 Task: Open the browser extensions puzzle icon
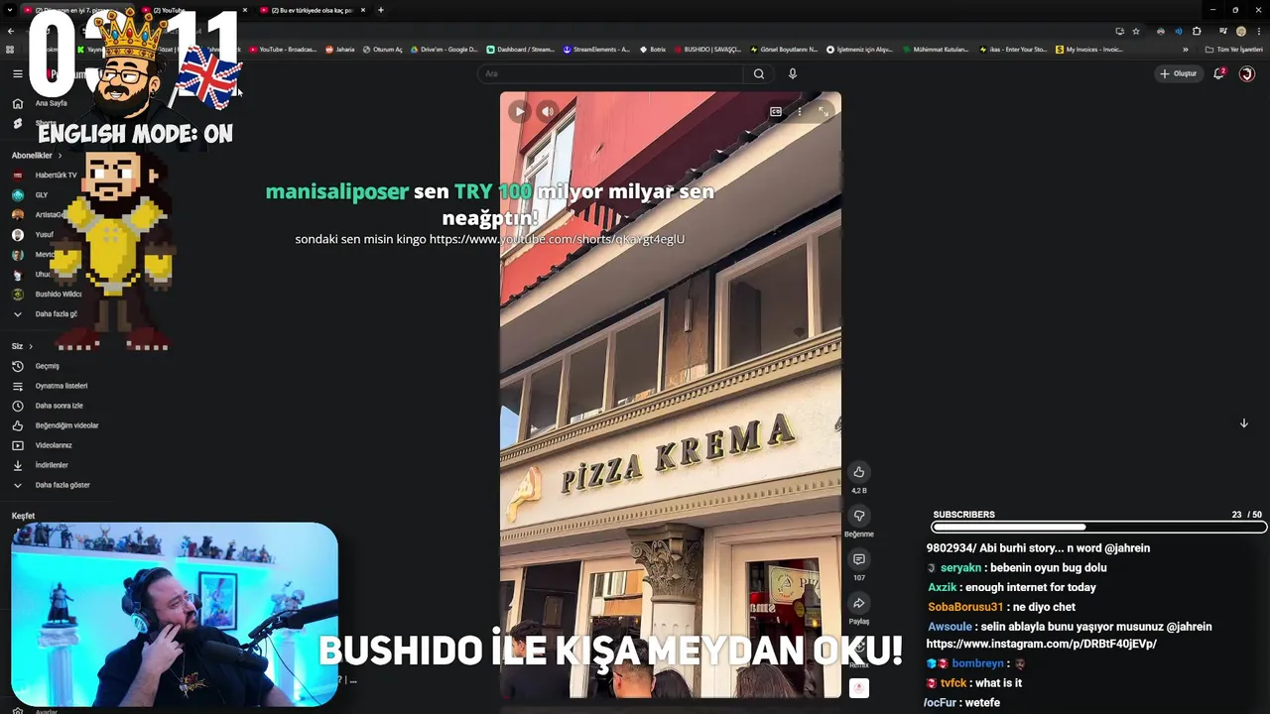coord(1197,31)
